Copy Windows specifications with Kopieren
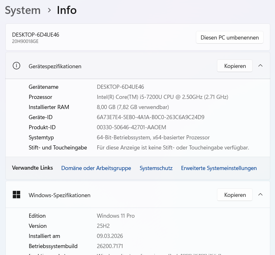This screenshot has height=255, width=275. [235, 195]
